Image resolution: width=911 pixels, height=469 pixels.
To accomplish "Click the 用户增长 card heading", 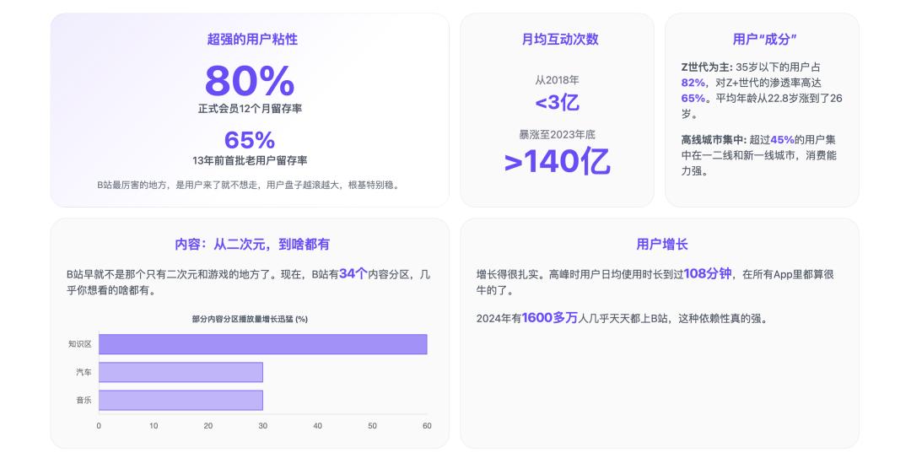I will point(662,244).
